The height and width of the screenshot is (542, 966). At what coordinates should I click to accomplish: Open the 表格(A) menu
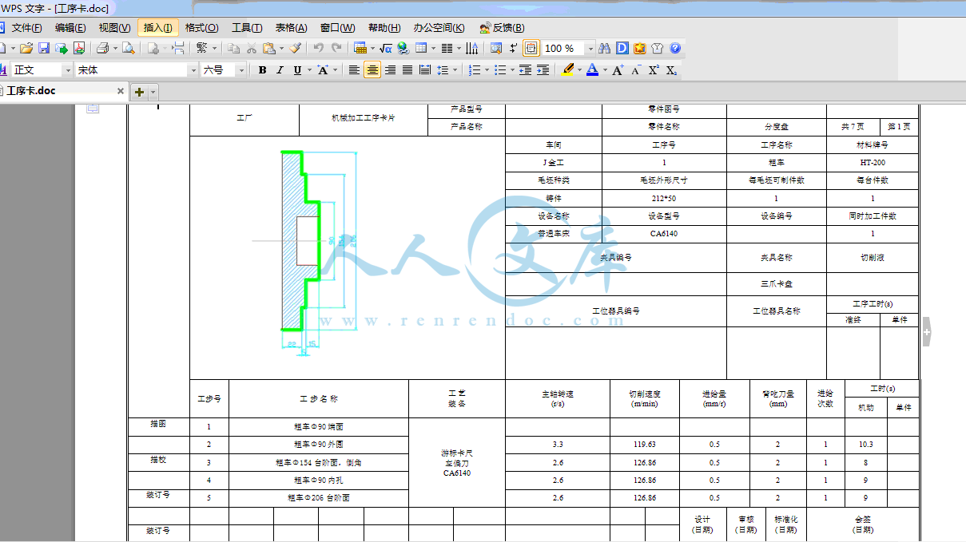(291, 28)
